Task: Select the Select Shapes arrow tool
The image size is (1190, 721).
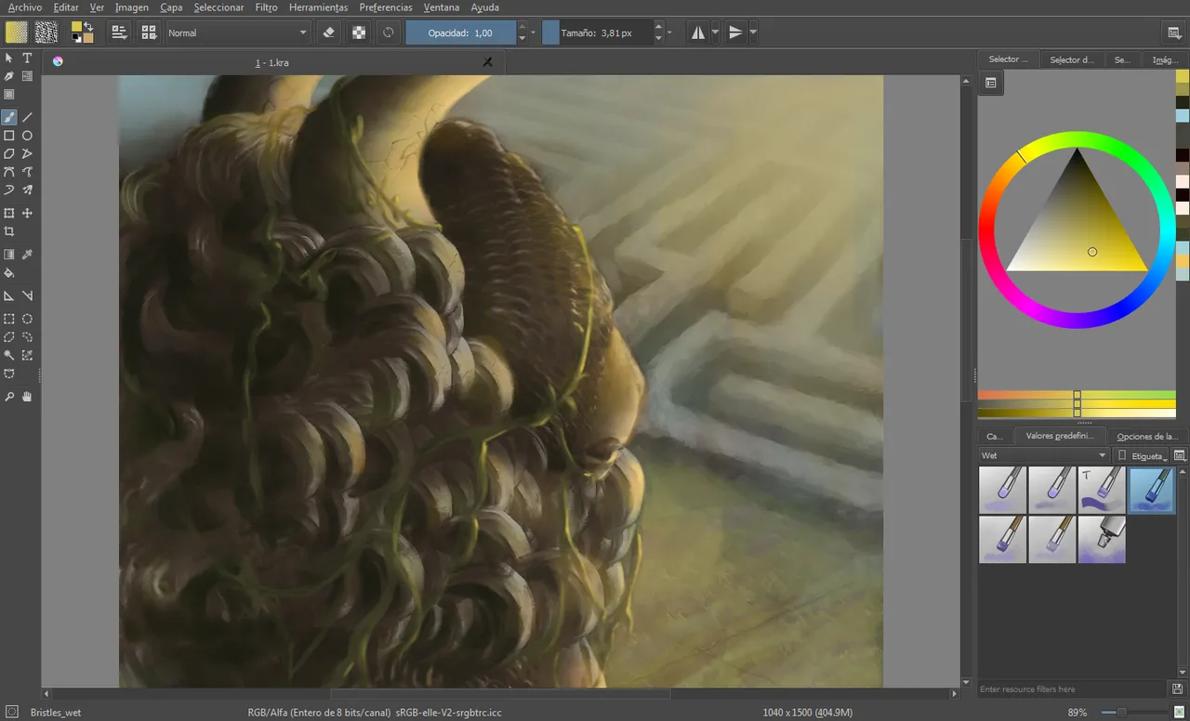Action: 9,58
